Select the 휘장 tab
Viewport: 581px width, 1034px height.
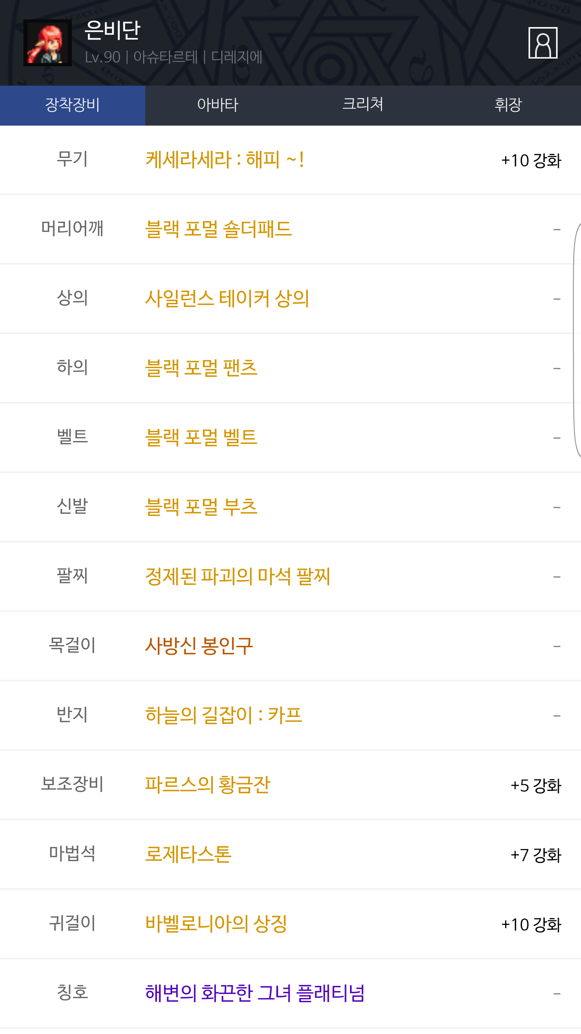tap(508, 105)
